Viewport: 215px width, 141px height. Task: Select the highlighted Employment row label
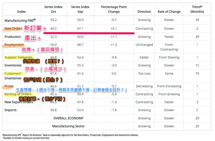14,45
